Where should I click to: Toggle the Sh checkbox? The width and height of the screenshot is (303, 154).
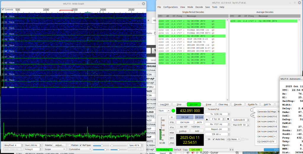tap(206, 139)
